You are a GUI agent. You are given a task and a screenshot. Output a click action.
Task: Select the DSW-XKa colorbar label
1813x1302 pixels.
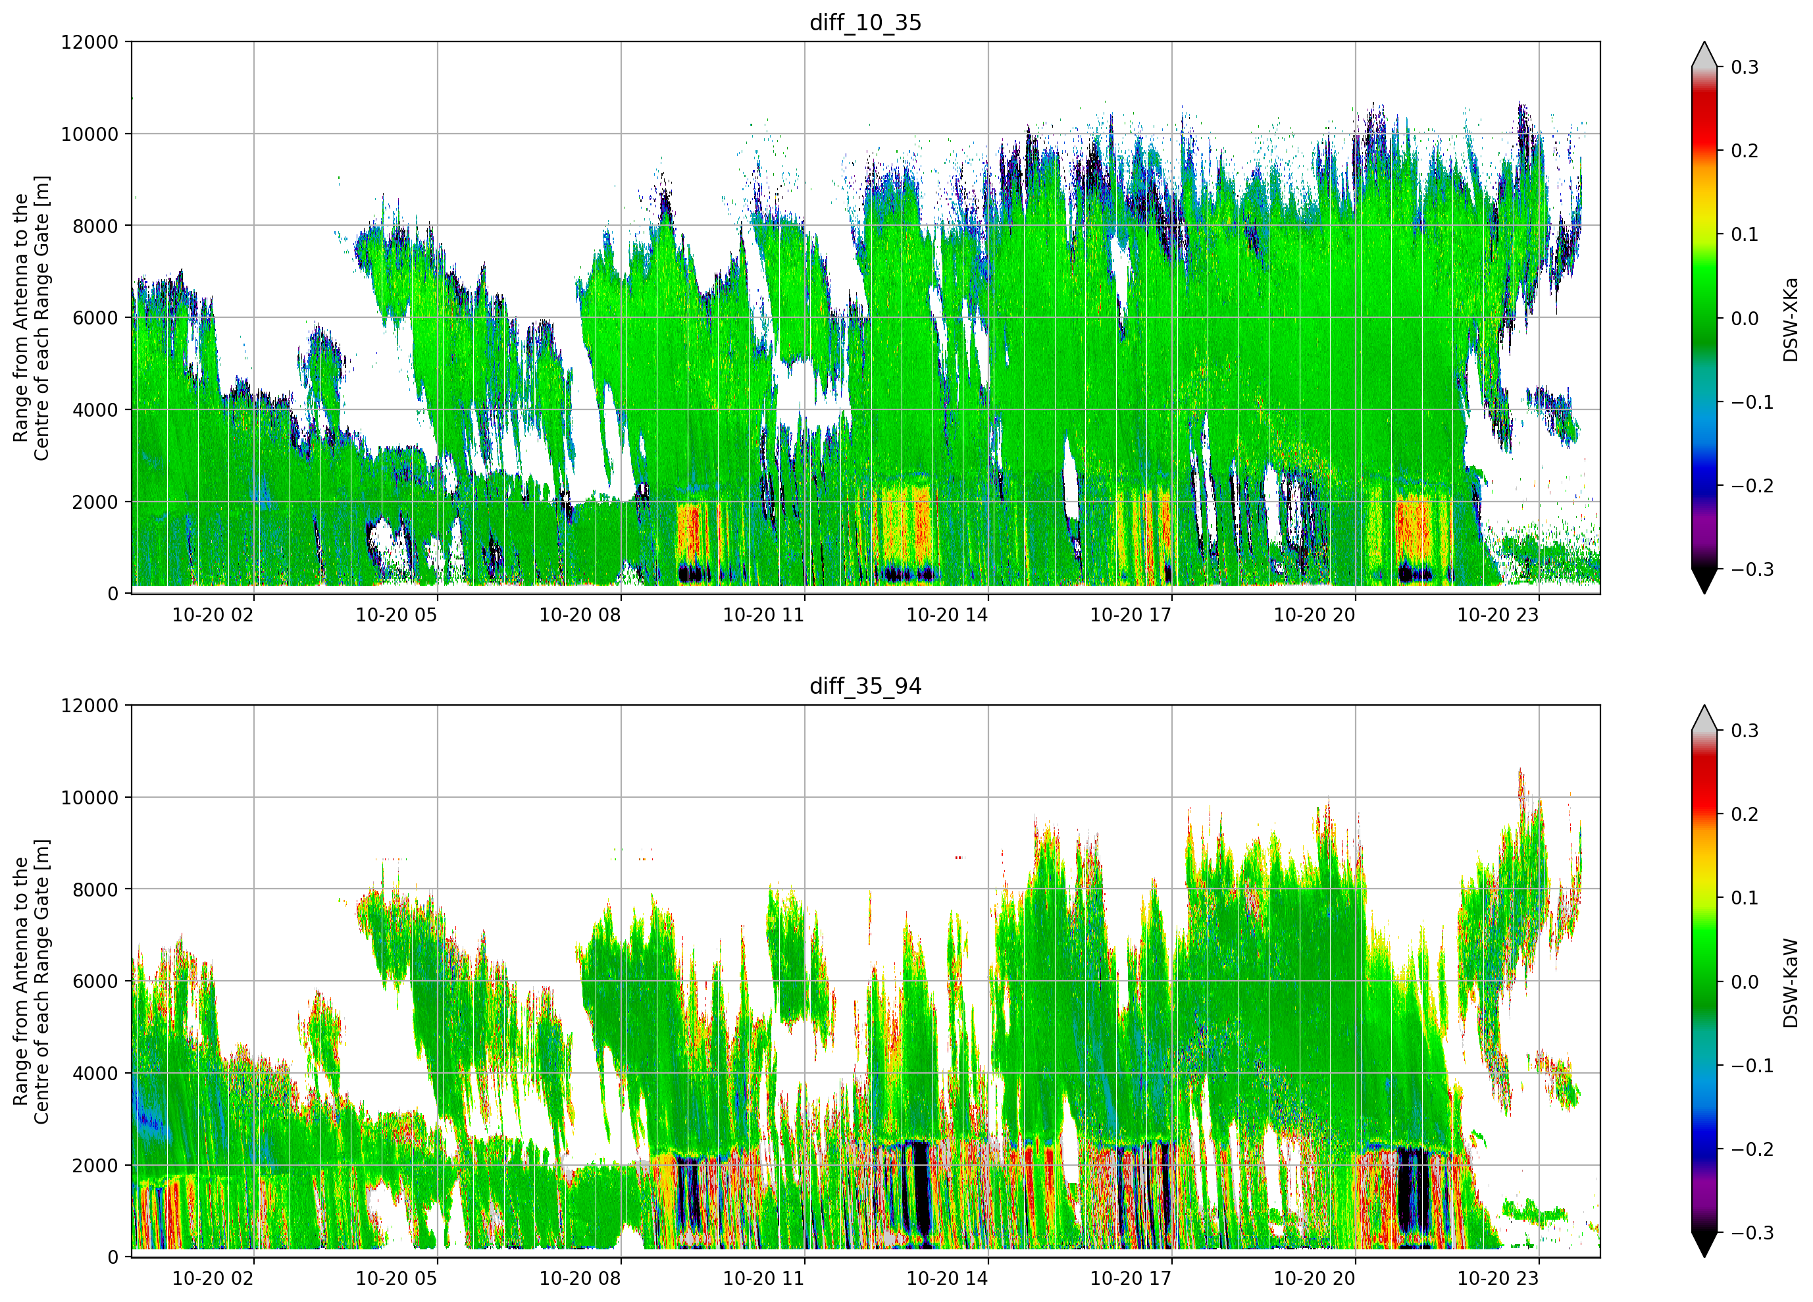(1790, 319)
